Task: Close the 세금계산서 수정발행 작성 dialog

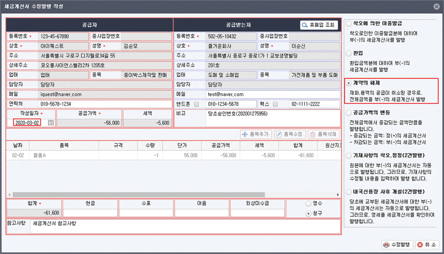Action: [436, 6]
